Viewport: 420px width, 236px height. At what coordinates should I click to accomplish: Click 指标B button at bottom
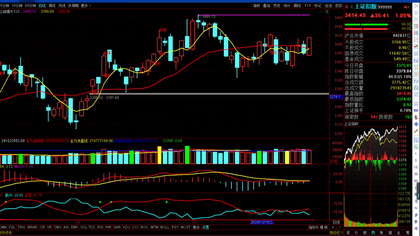(x=313, y=227)
